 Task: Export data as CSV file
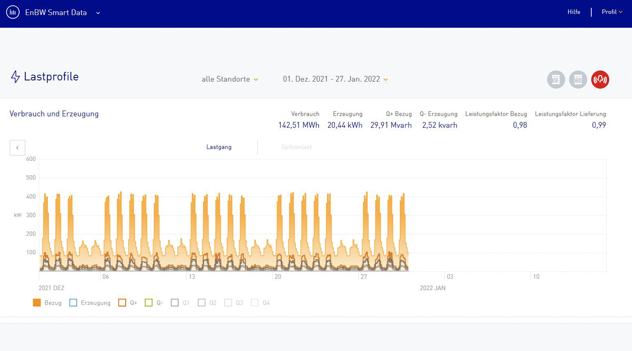[x=578, y=79]
